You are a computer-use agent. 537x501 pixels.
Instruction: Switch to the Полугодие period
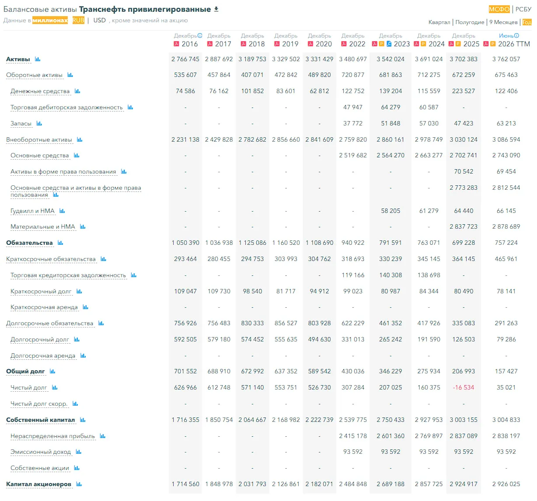pyautogui.click(x=470, y=22)
